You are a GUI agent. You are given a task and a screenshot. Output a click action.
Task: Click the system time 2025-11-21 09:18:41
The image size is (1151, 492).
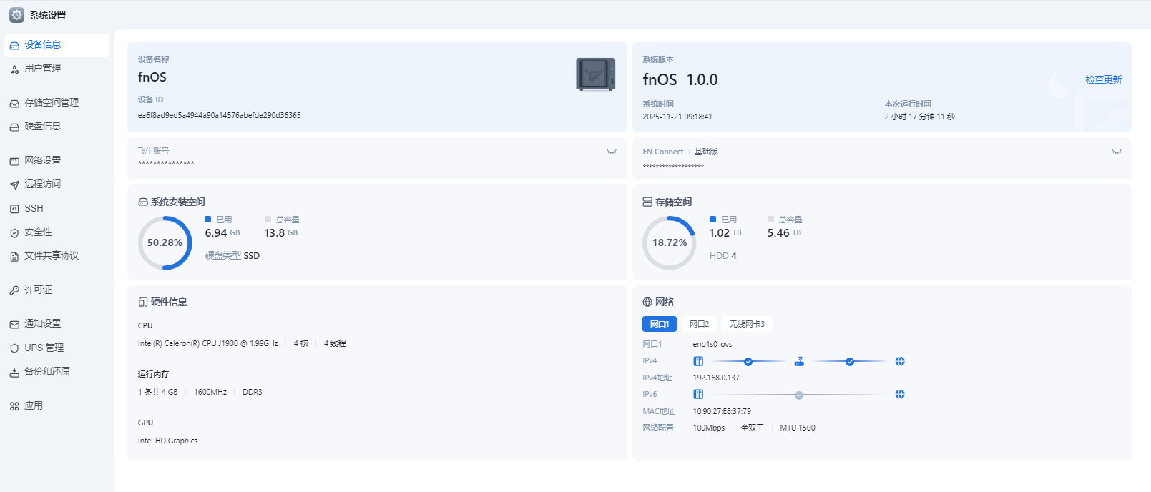(x=677, y=117)
